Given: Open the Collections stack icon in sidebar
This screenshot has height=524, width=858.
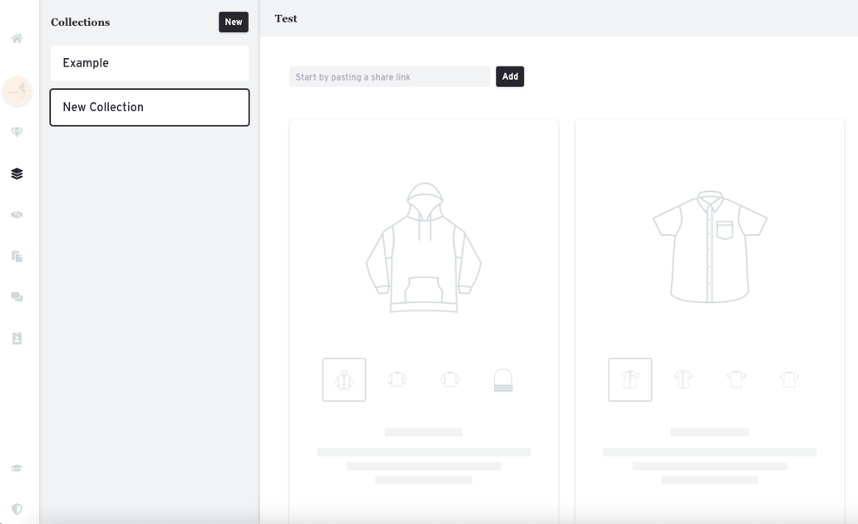Looking at the screenshot, I should [x=17, y=174].
